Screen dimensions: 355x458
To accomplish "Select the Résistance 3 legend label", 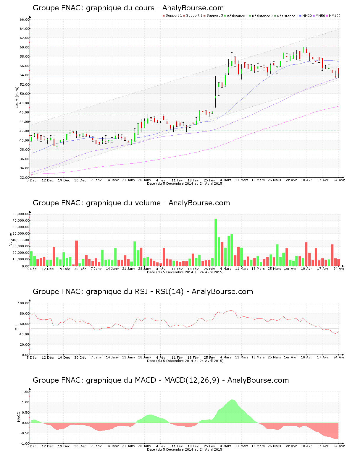I will (x=288, y=16).
